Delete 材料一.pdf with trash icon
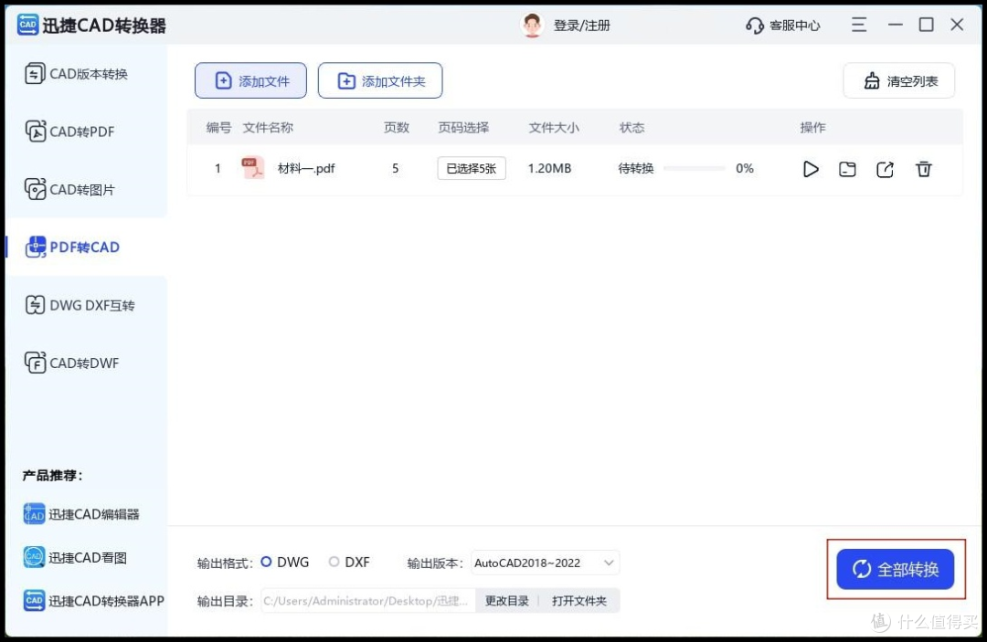The image size is (987, 642). (x=923, y=169)
